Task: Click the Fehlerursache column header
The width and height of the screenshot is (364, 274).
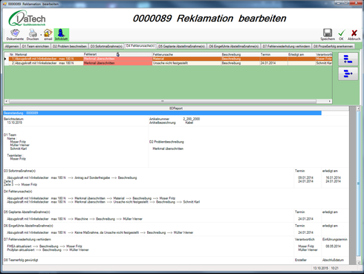Action: pos(186,54)
